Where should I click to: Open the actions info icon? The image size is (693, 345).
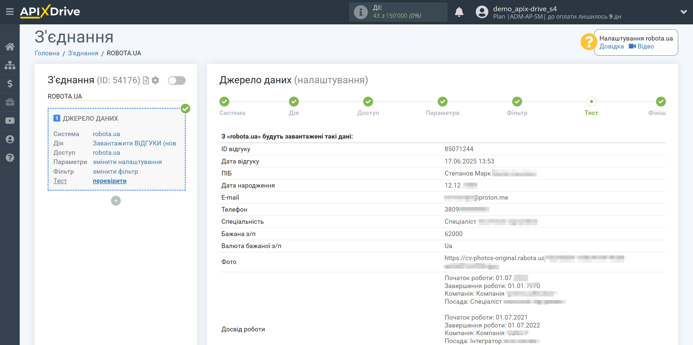tap(361, 12)
